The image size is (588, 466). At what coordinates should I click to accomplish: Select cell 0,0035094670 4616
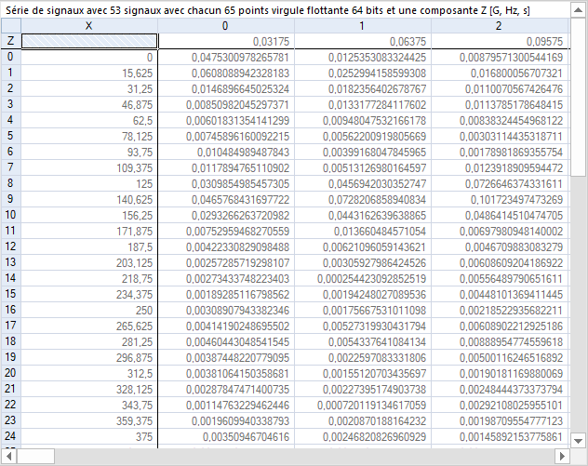pyautogui.click(x=226, y=437)
